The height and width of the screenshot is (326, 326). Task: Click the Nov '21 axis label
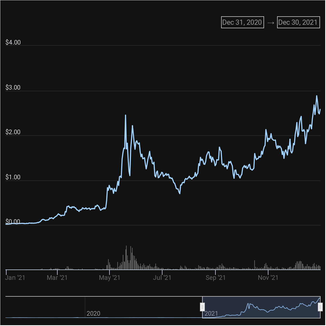[268, 278]
